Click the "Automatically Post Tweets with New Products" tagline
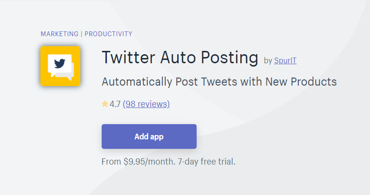Screen dimensions: 370x195 [219, 82]
